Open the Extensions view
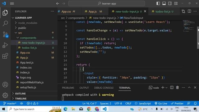The height and width of the screenshot is (112, 199). (5, 56)
